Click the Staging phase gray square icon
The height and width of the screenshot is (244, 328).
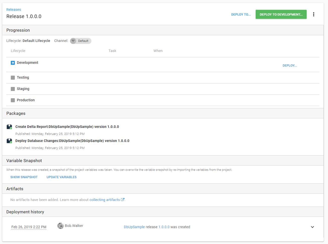tap(13, 89)
